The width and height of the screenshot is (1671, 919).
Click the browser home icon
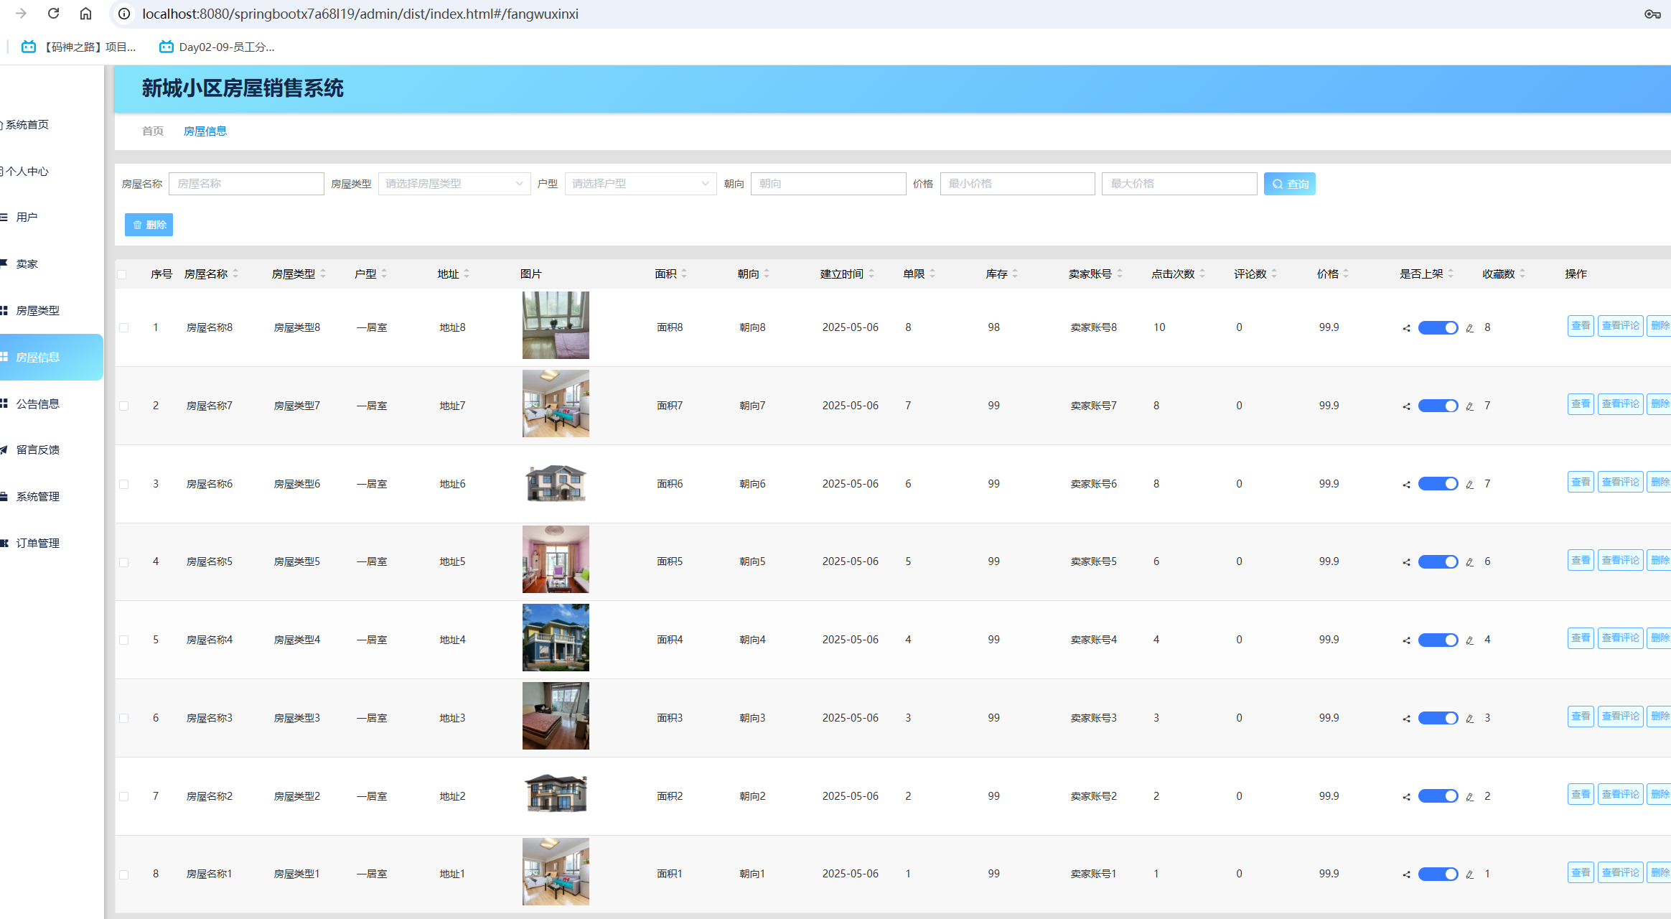point(85,14)
